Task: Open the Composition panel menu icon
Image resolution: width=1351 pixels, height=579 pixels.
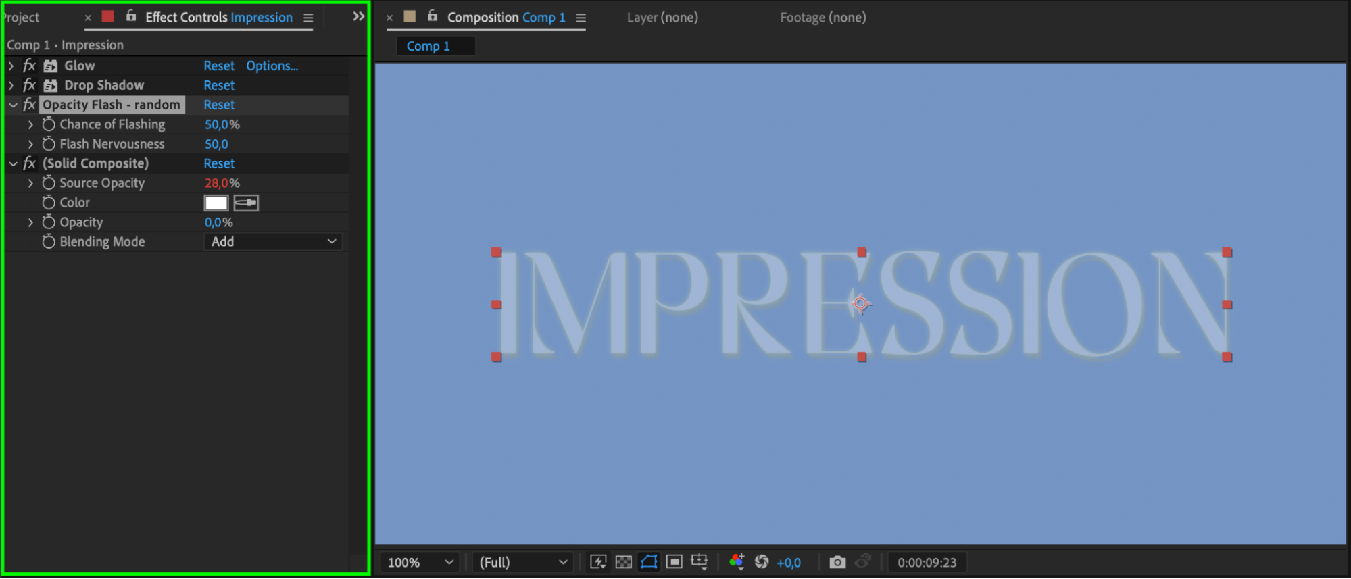Action: point(581,18)
